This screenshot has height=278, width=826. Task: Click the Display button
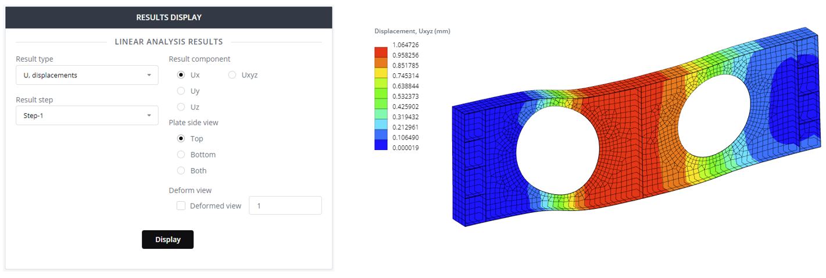(167, 240)
